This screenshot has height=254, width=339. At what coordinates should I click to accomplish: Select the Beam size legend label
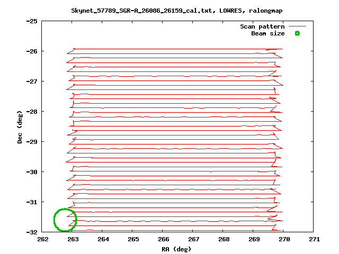pos(267,33)
